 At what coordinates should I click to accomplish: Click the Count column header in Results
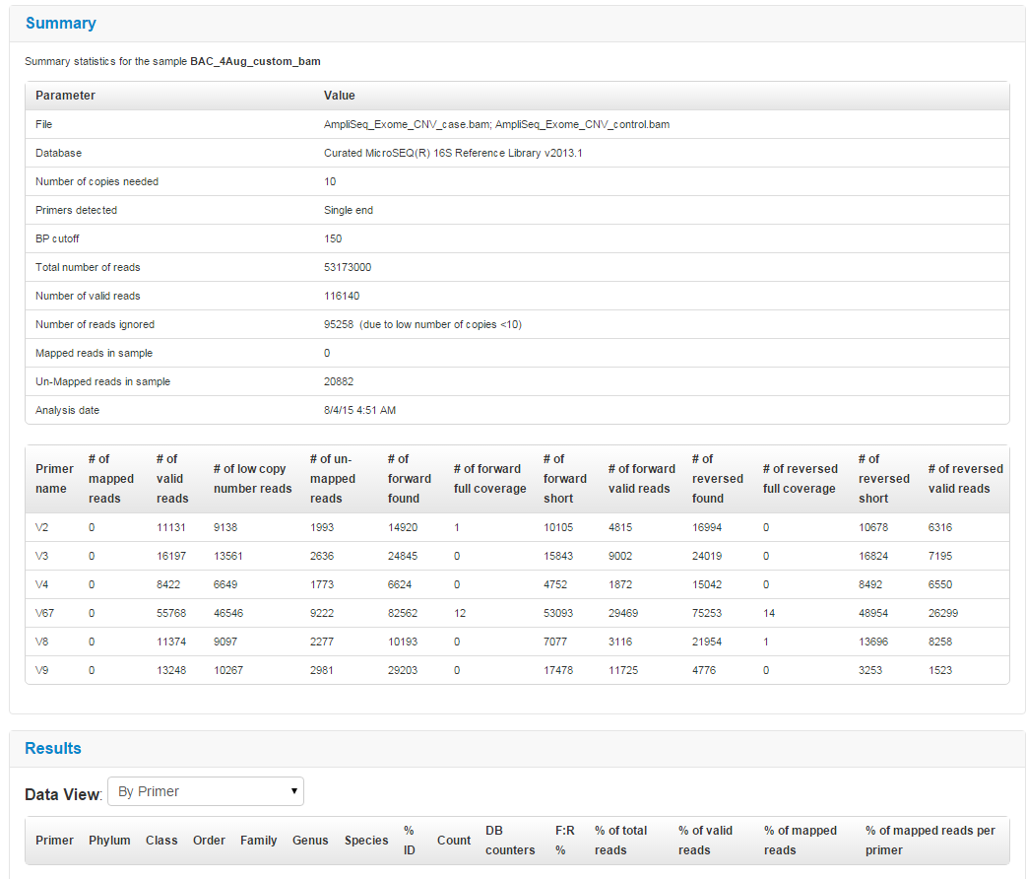[454, 841]
